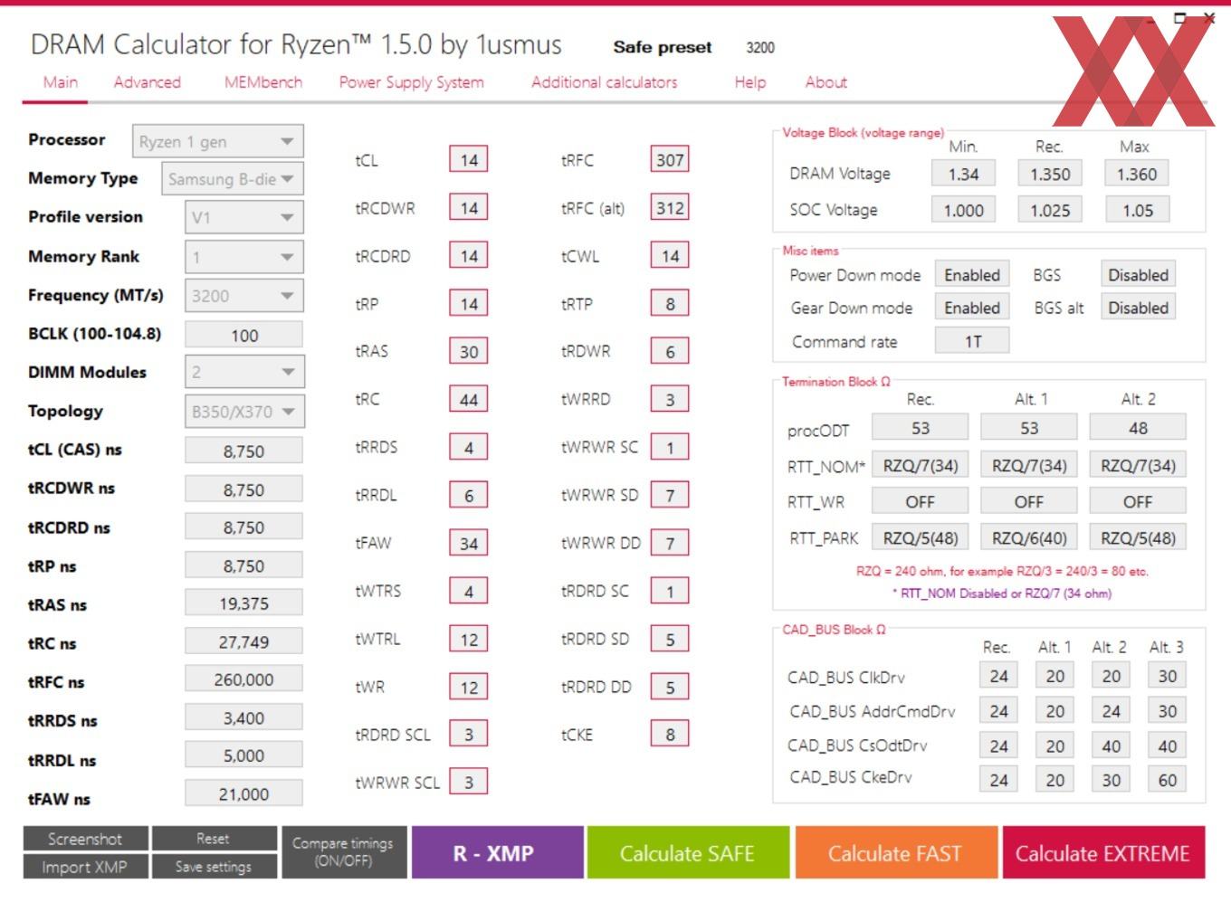Click the tCKE value 8 box
This screenshot has height=902, width=1231.
click(670, 735)
